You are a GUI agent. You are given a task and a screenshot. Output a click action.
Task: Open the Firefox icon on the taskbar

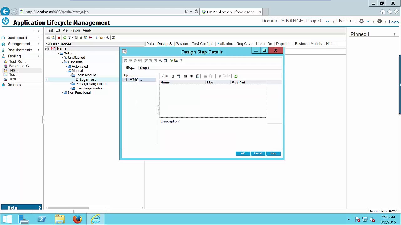(x=77, y=219)
